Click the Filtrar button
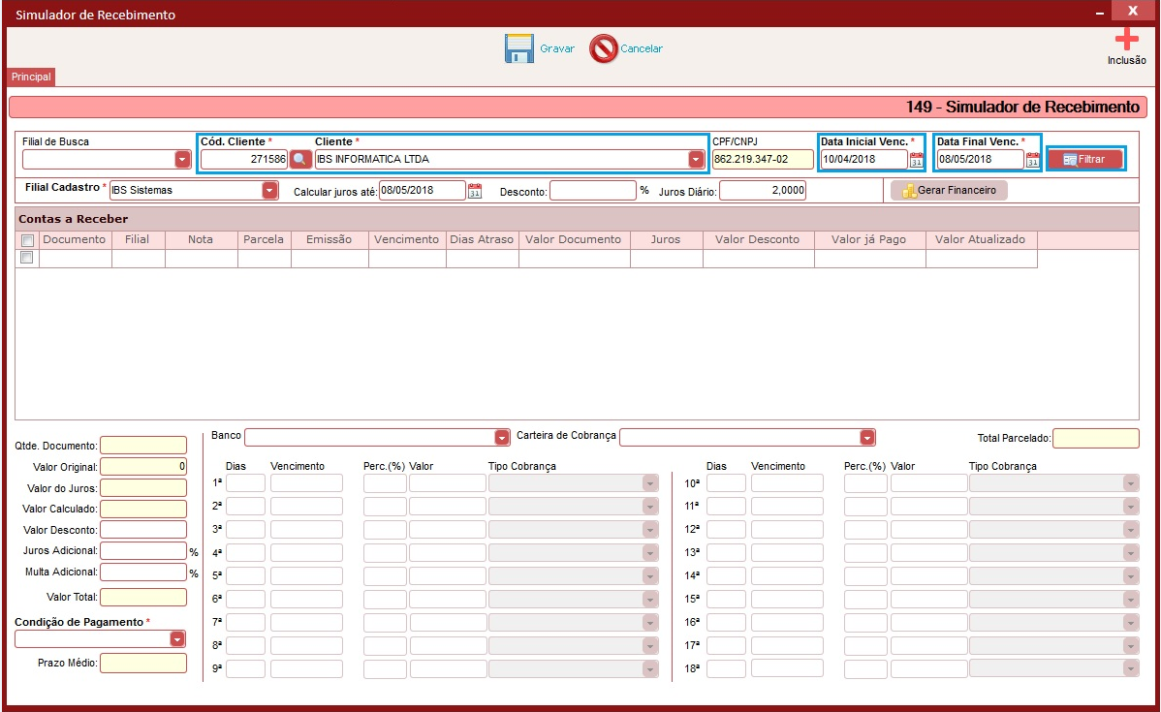This screenshot has height=712, width=1161. 1085,159
